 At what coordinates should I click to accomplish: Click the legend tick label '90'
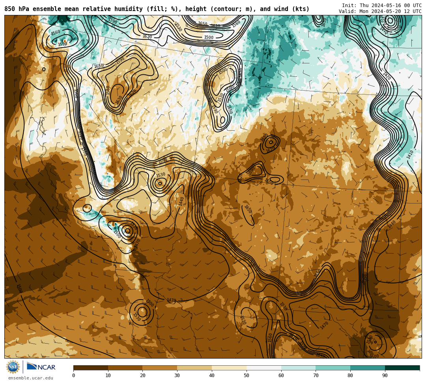point(385,376)
